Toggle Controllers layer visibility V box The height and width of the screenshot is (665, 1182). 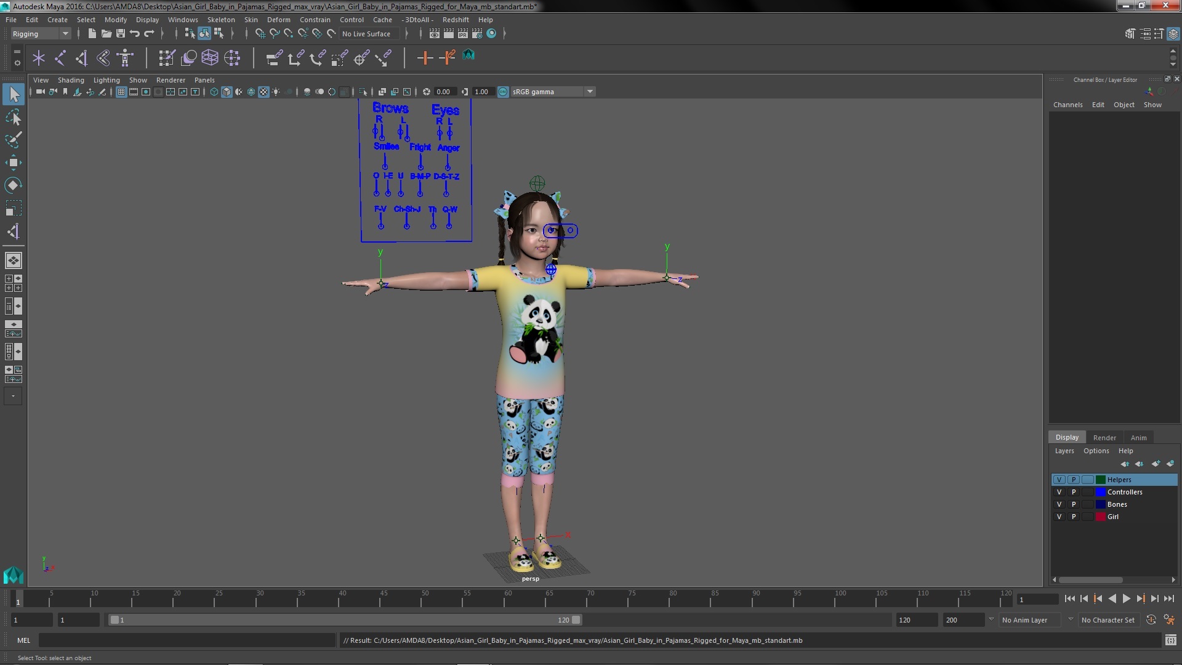(x=1059, y=492)
